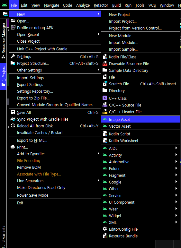The image size is (181, 248).
Task: Click the Scratch File icon
Action: (105, 83)
